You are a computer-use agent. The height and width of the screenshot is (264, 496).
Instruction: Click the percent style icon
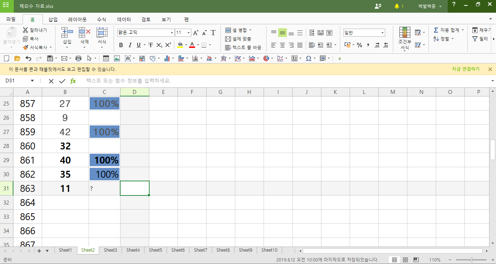359,45
